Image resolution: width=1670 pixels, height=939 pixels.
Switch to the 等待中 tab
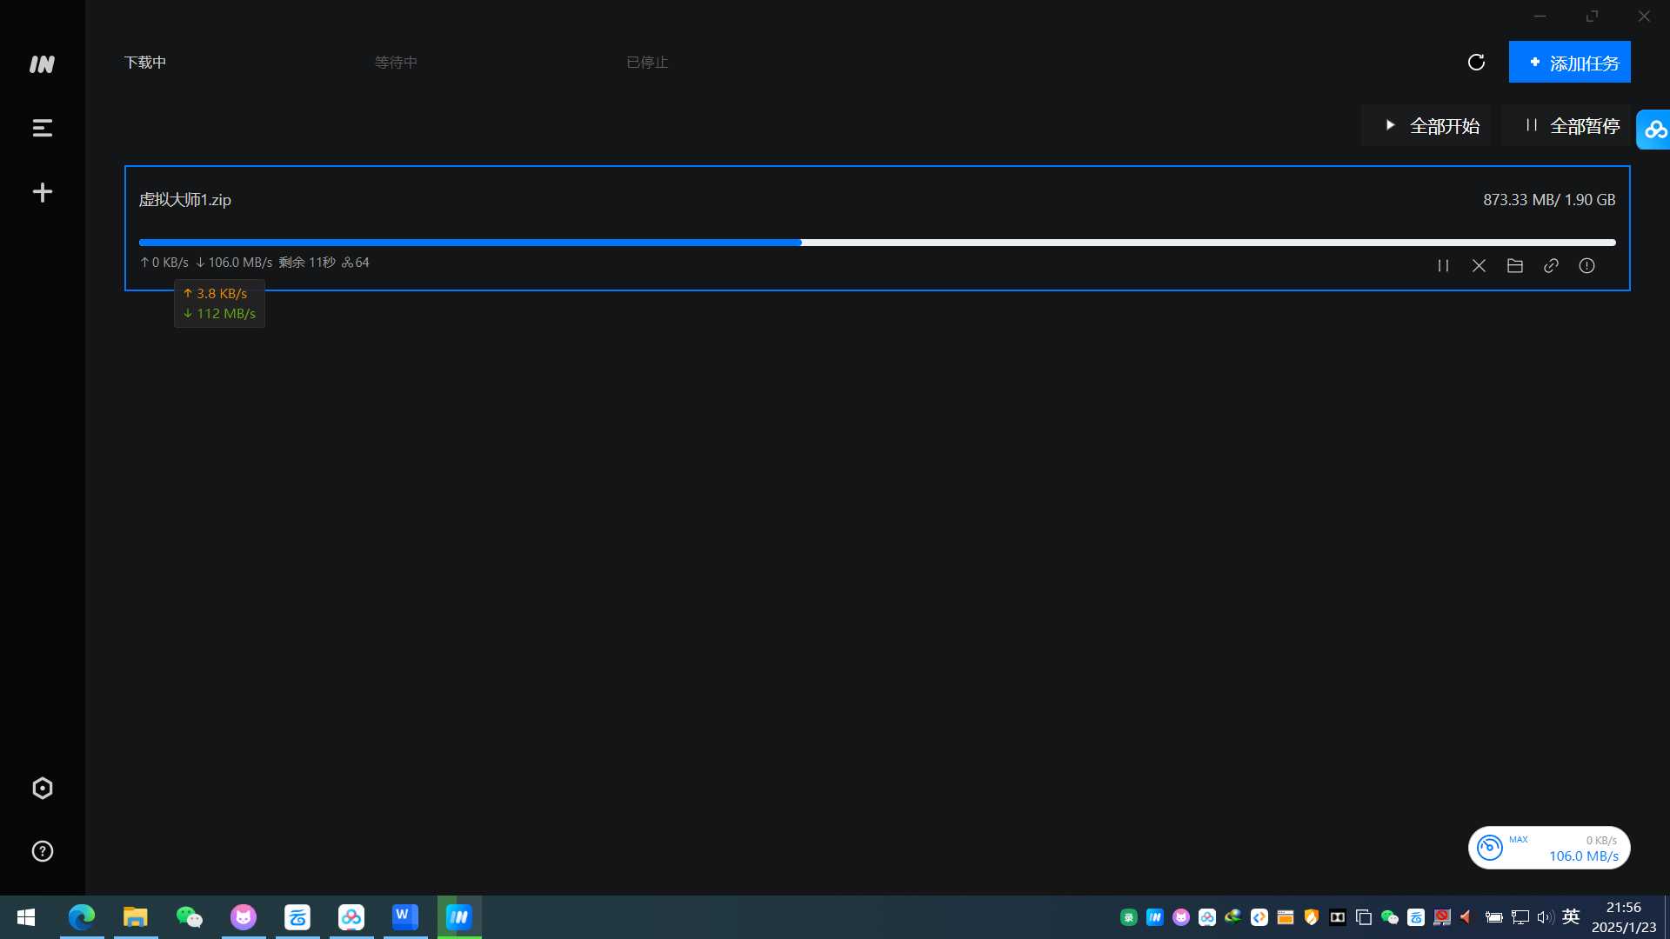coord(396,63)
